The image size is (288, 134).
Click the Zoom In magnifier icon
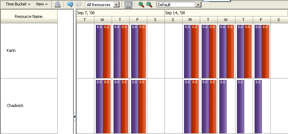click(141, 5)
